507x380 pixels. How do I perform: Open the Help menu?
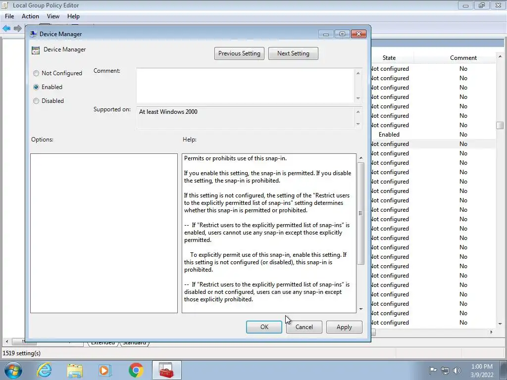pyautogui.click(x=73, y=16)
